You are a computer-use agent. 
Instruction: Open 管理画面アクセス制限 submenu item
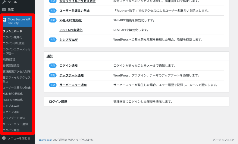17,71
